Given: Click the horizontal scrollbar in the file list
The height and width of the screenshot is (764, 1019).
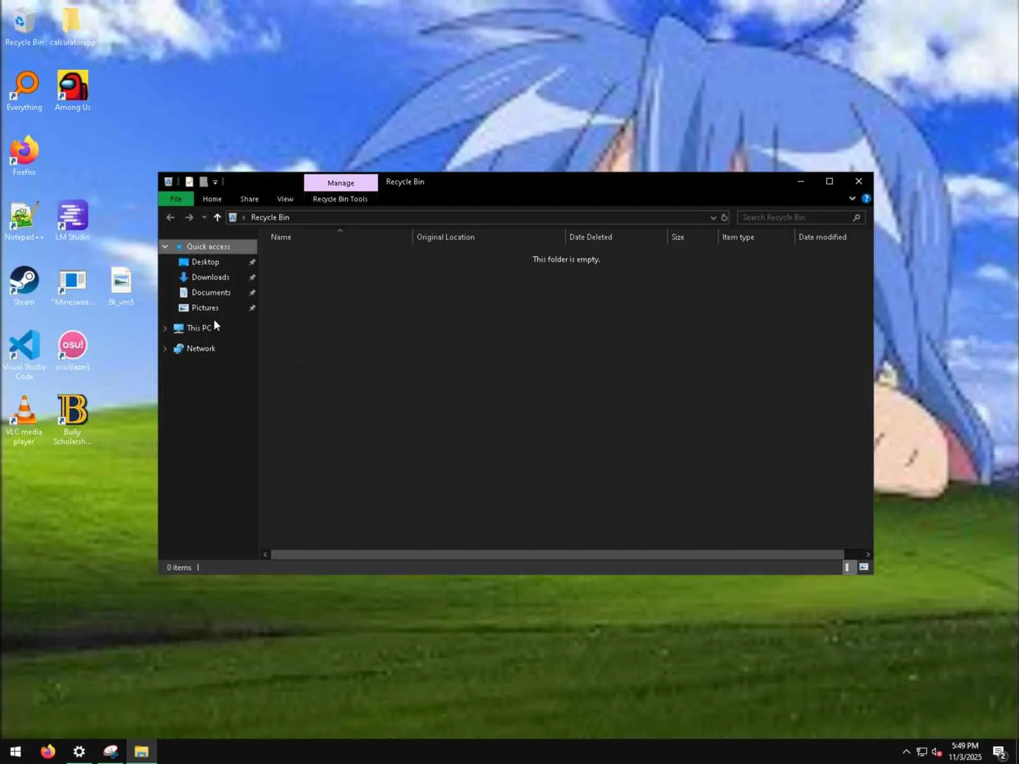Looking at the screenshot, I should click(557, 555).
